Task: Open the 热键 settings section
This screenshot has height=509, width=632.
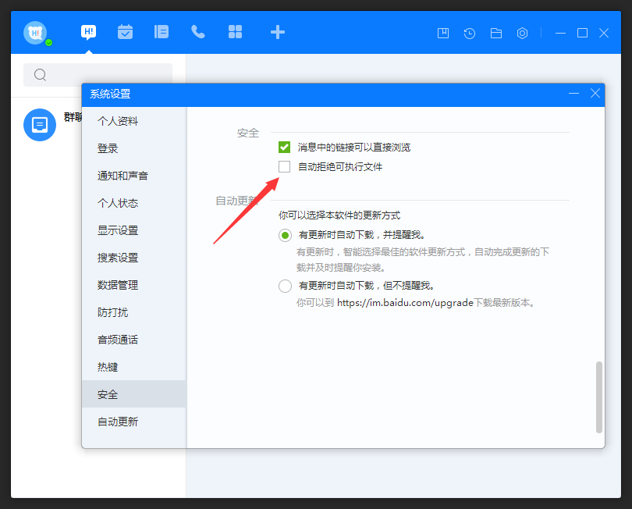Action: [108, 366]
